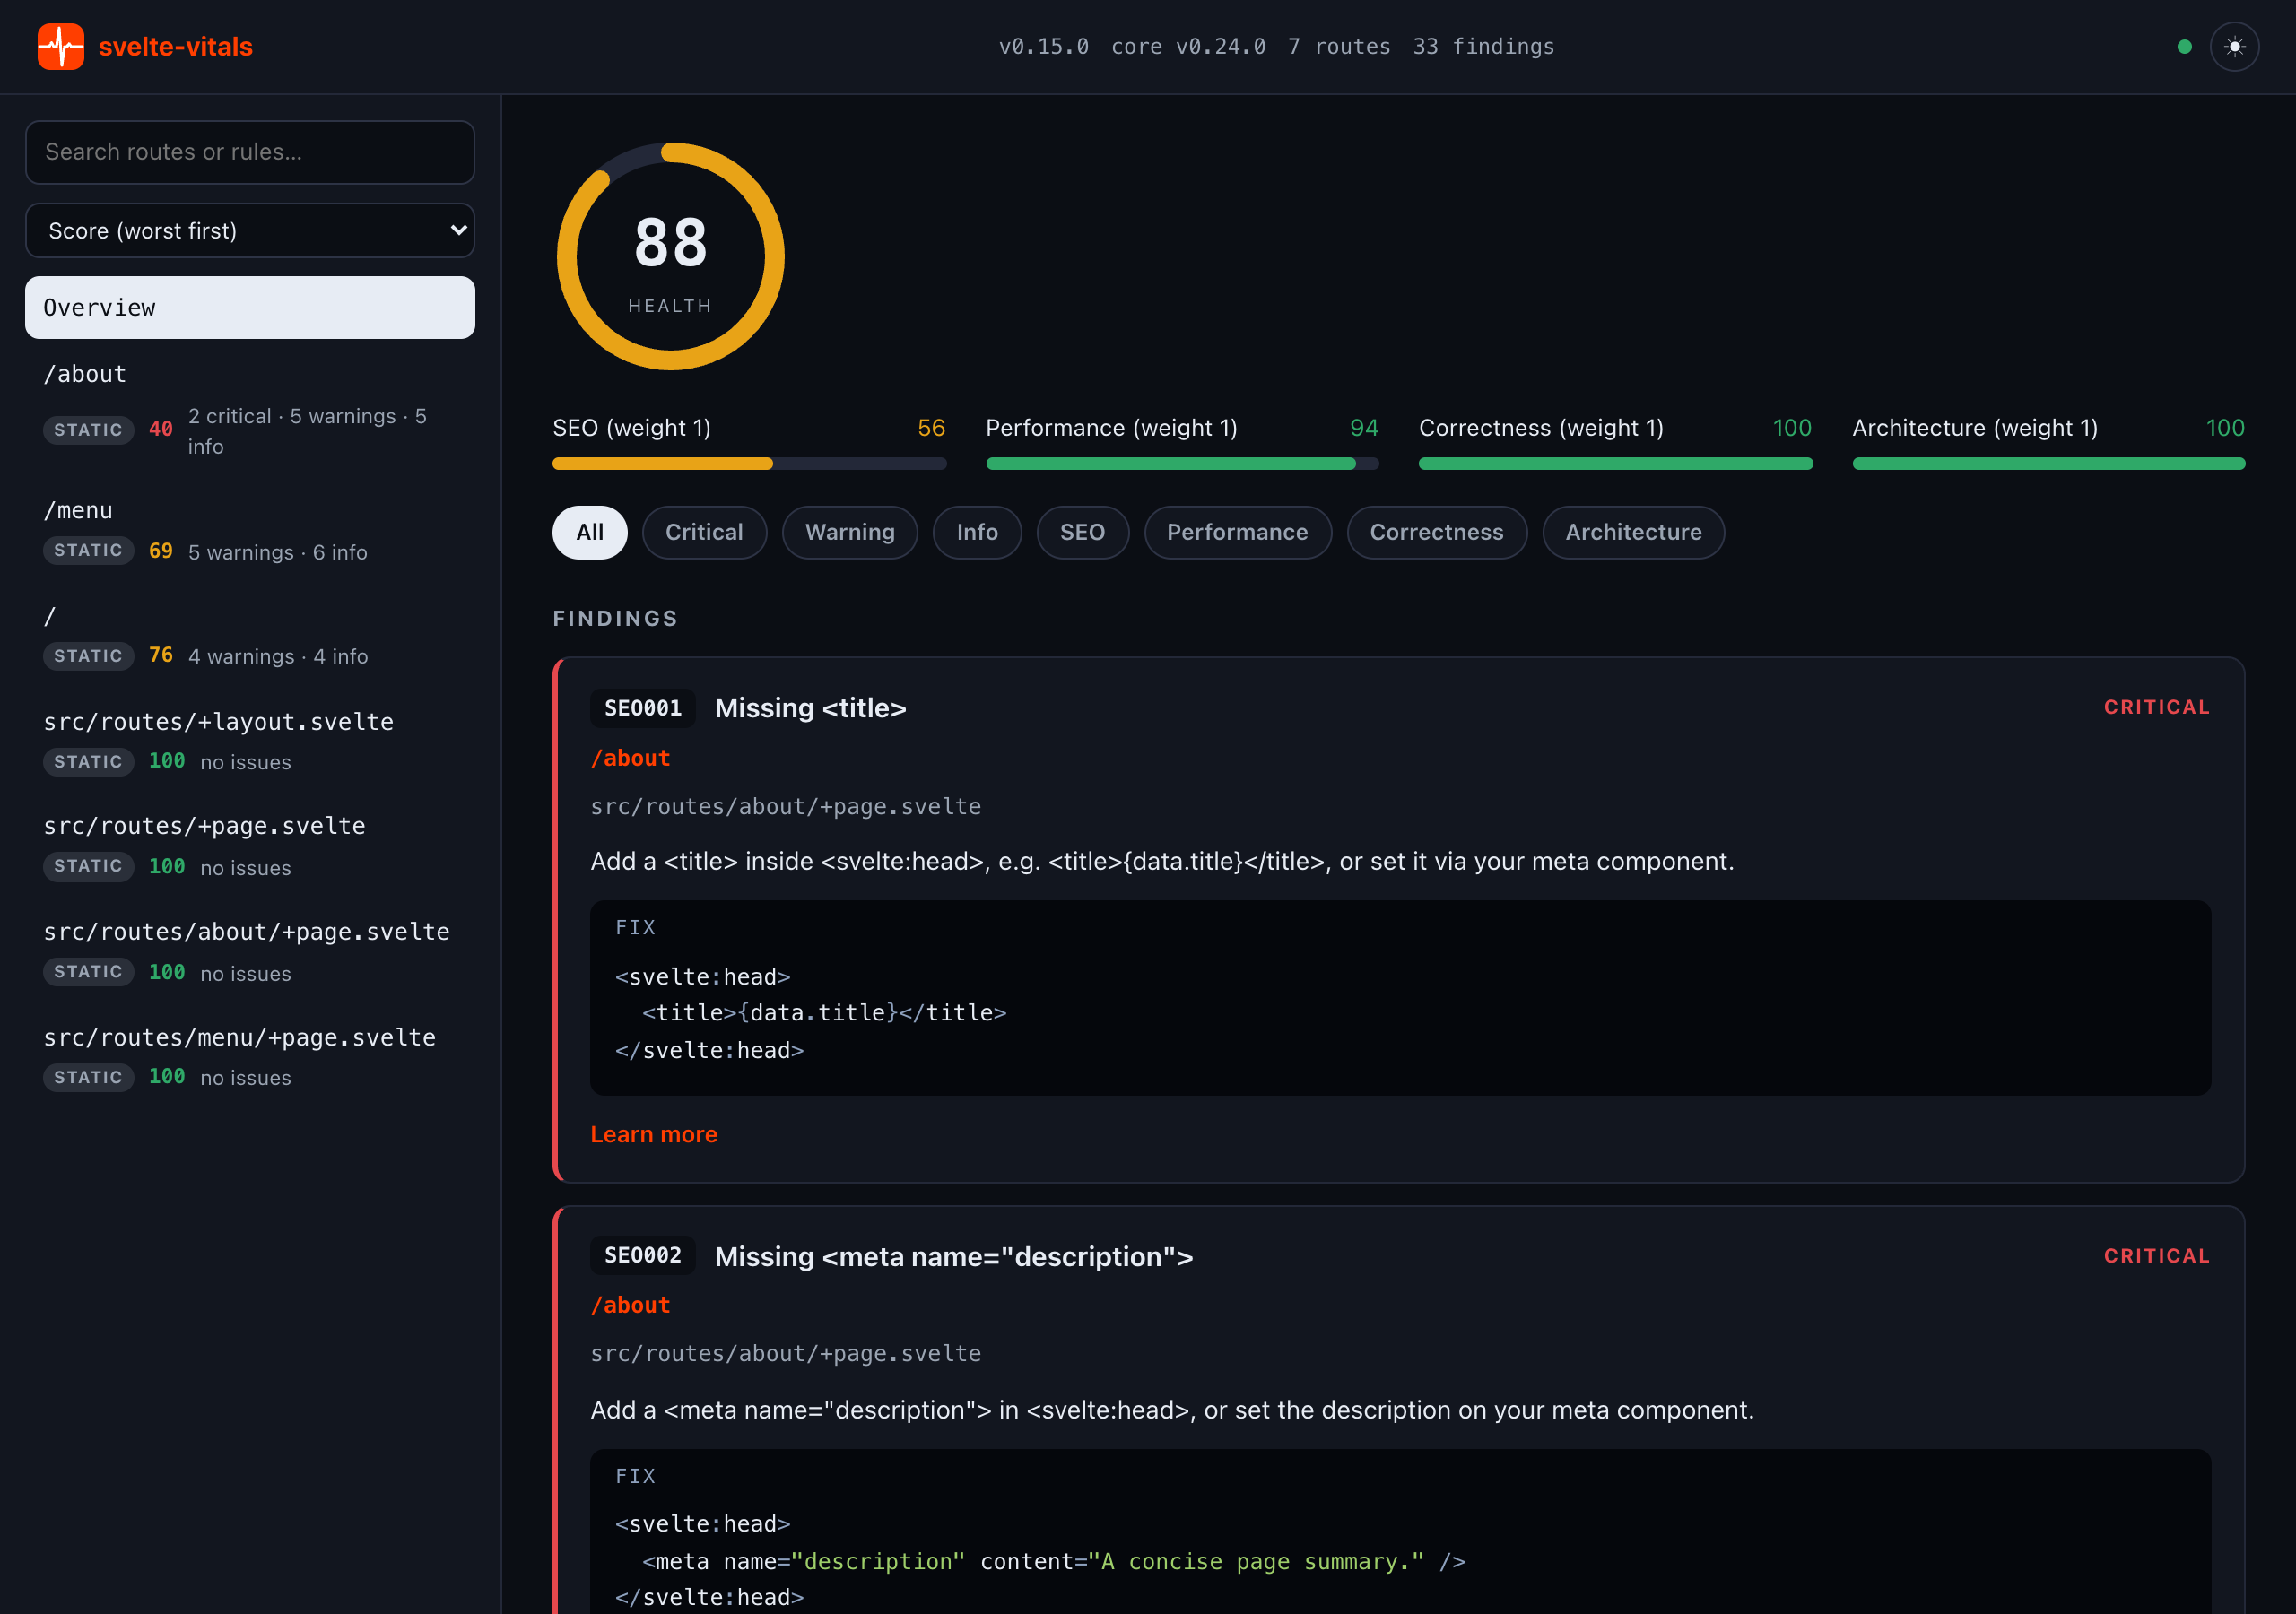Open the /menu route in the sidebar
This screenshot has width=2296, height=1614.
pyautogui.click(x=250, y=531)
